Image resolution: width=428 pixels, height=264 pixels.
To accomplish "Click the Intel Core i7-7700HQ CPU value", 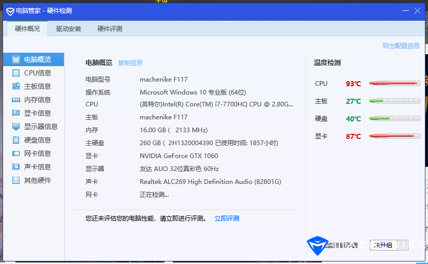I will pyautogui.click(x=217, y=104).
